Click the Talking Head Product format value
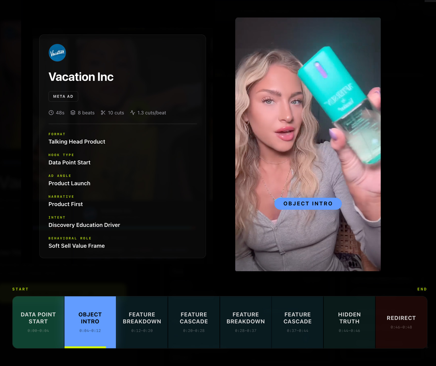Viewport: 436px width, 366px height. [x=77, y=142]
